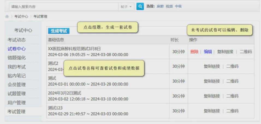Screen dimensions: 261x124
Task: Go to 我的考试 sidebar item
Action: [17, 67]
